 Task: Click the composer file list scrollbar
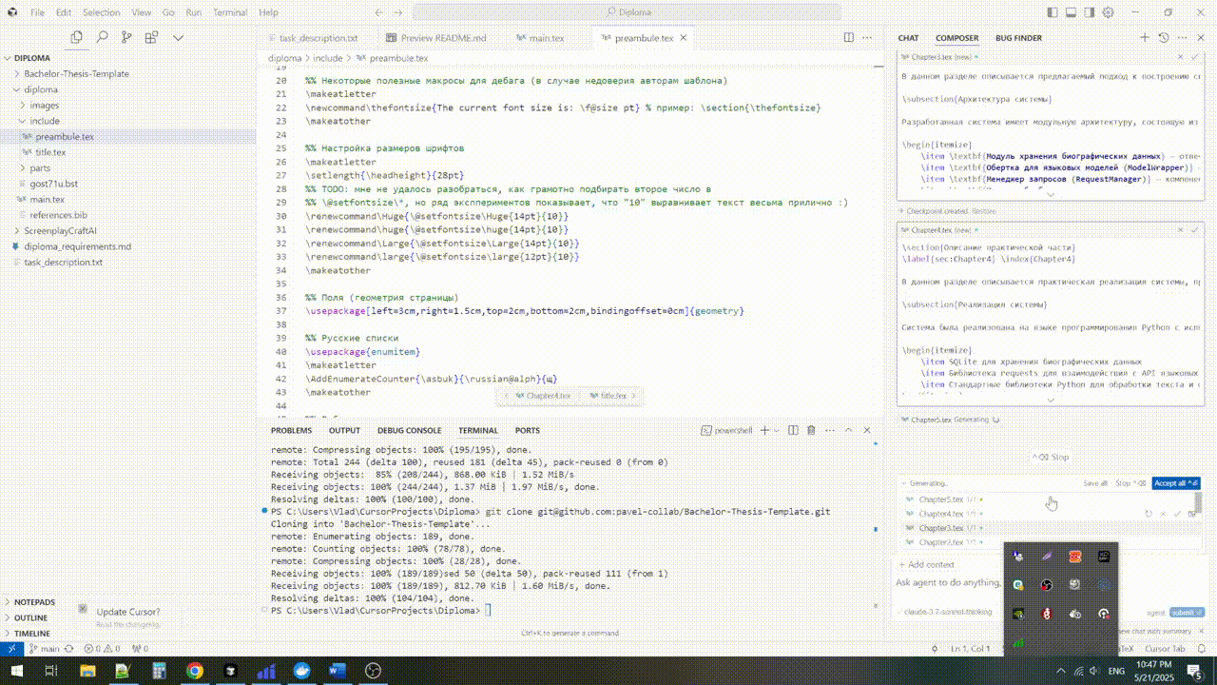[1198, 504]
